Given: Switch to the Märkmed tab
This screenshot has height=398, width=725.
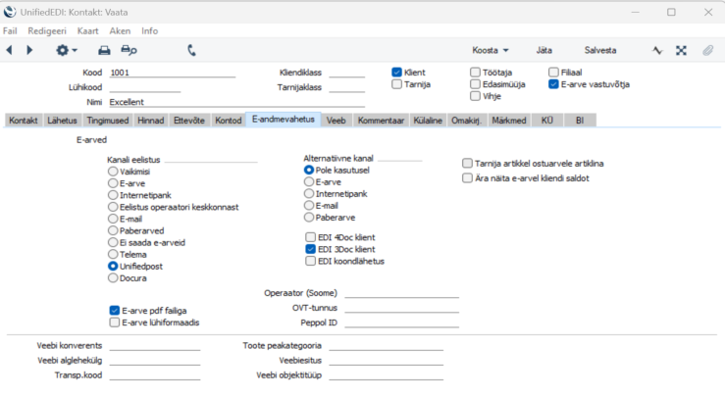Looking at the screenshot, I should pyautogui.click(x=508, y=121).
